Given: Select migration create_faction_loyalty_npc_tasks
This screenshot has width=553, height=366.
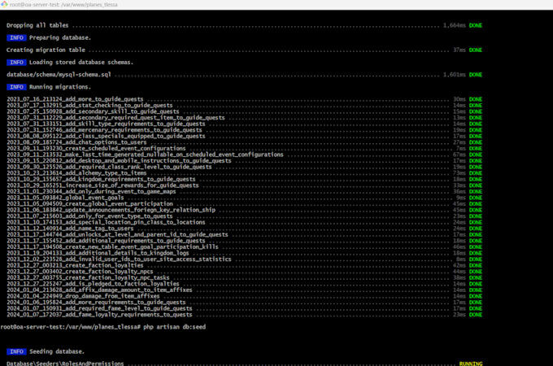Looking at the screenshot, I should point(88,278).
